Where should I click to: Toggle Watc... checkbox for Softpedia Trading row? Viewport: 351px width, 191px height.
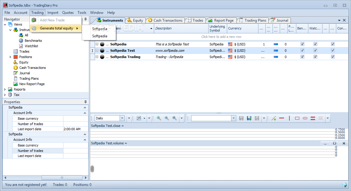[x=315, y=57]
